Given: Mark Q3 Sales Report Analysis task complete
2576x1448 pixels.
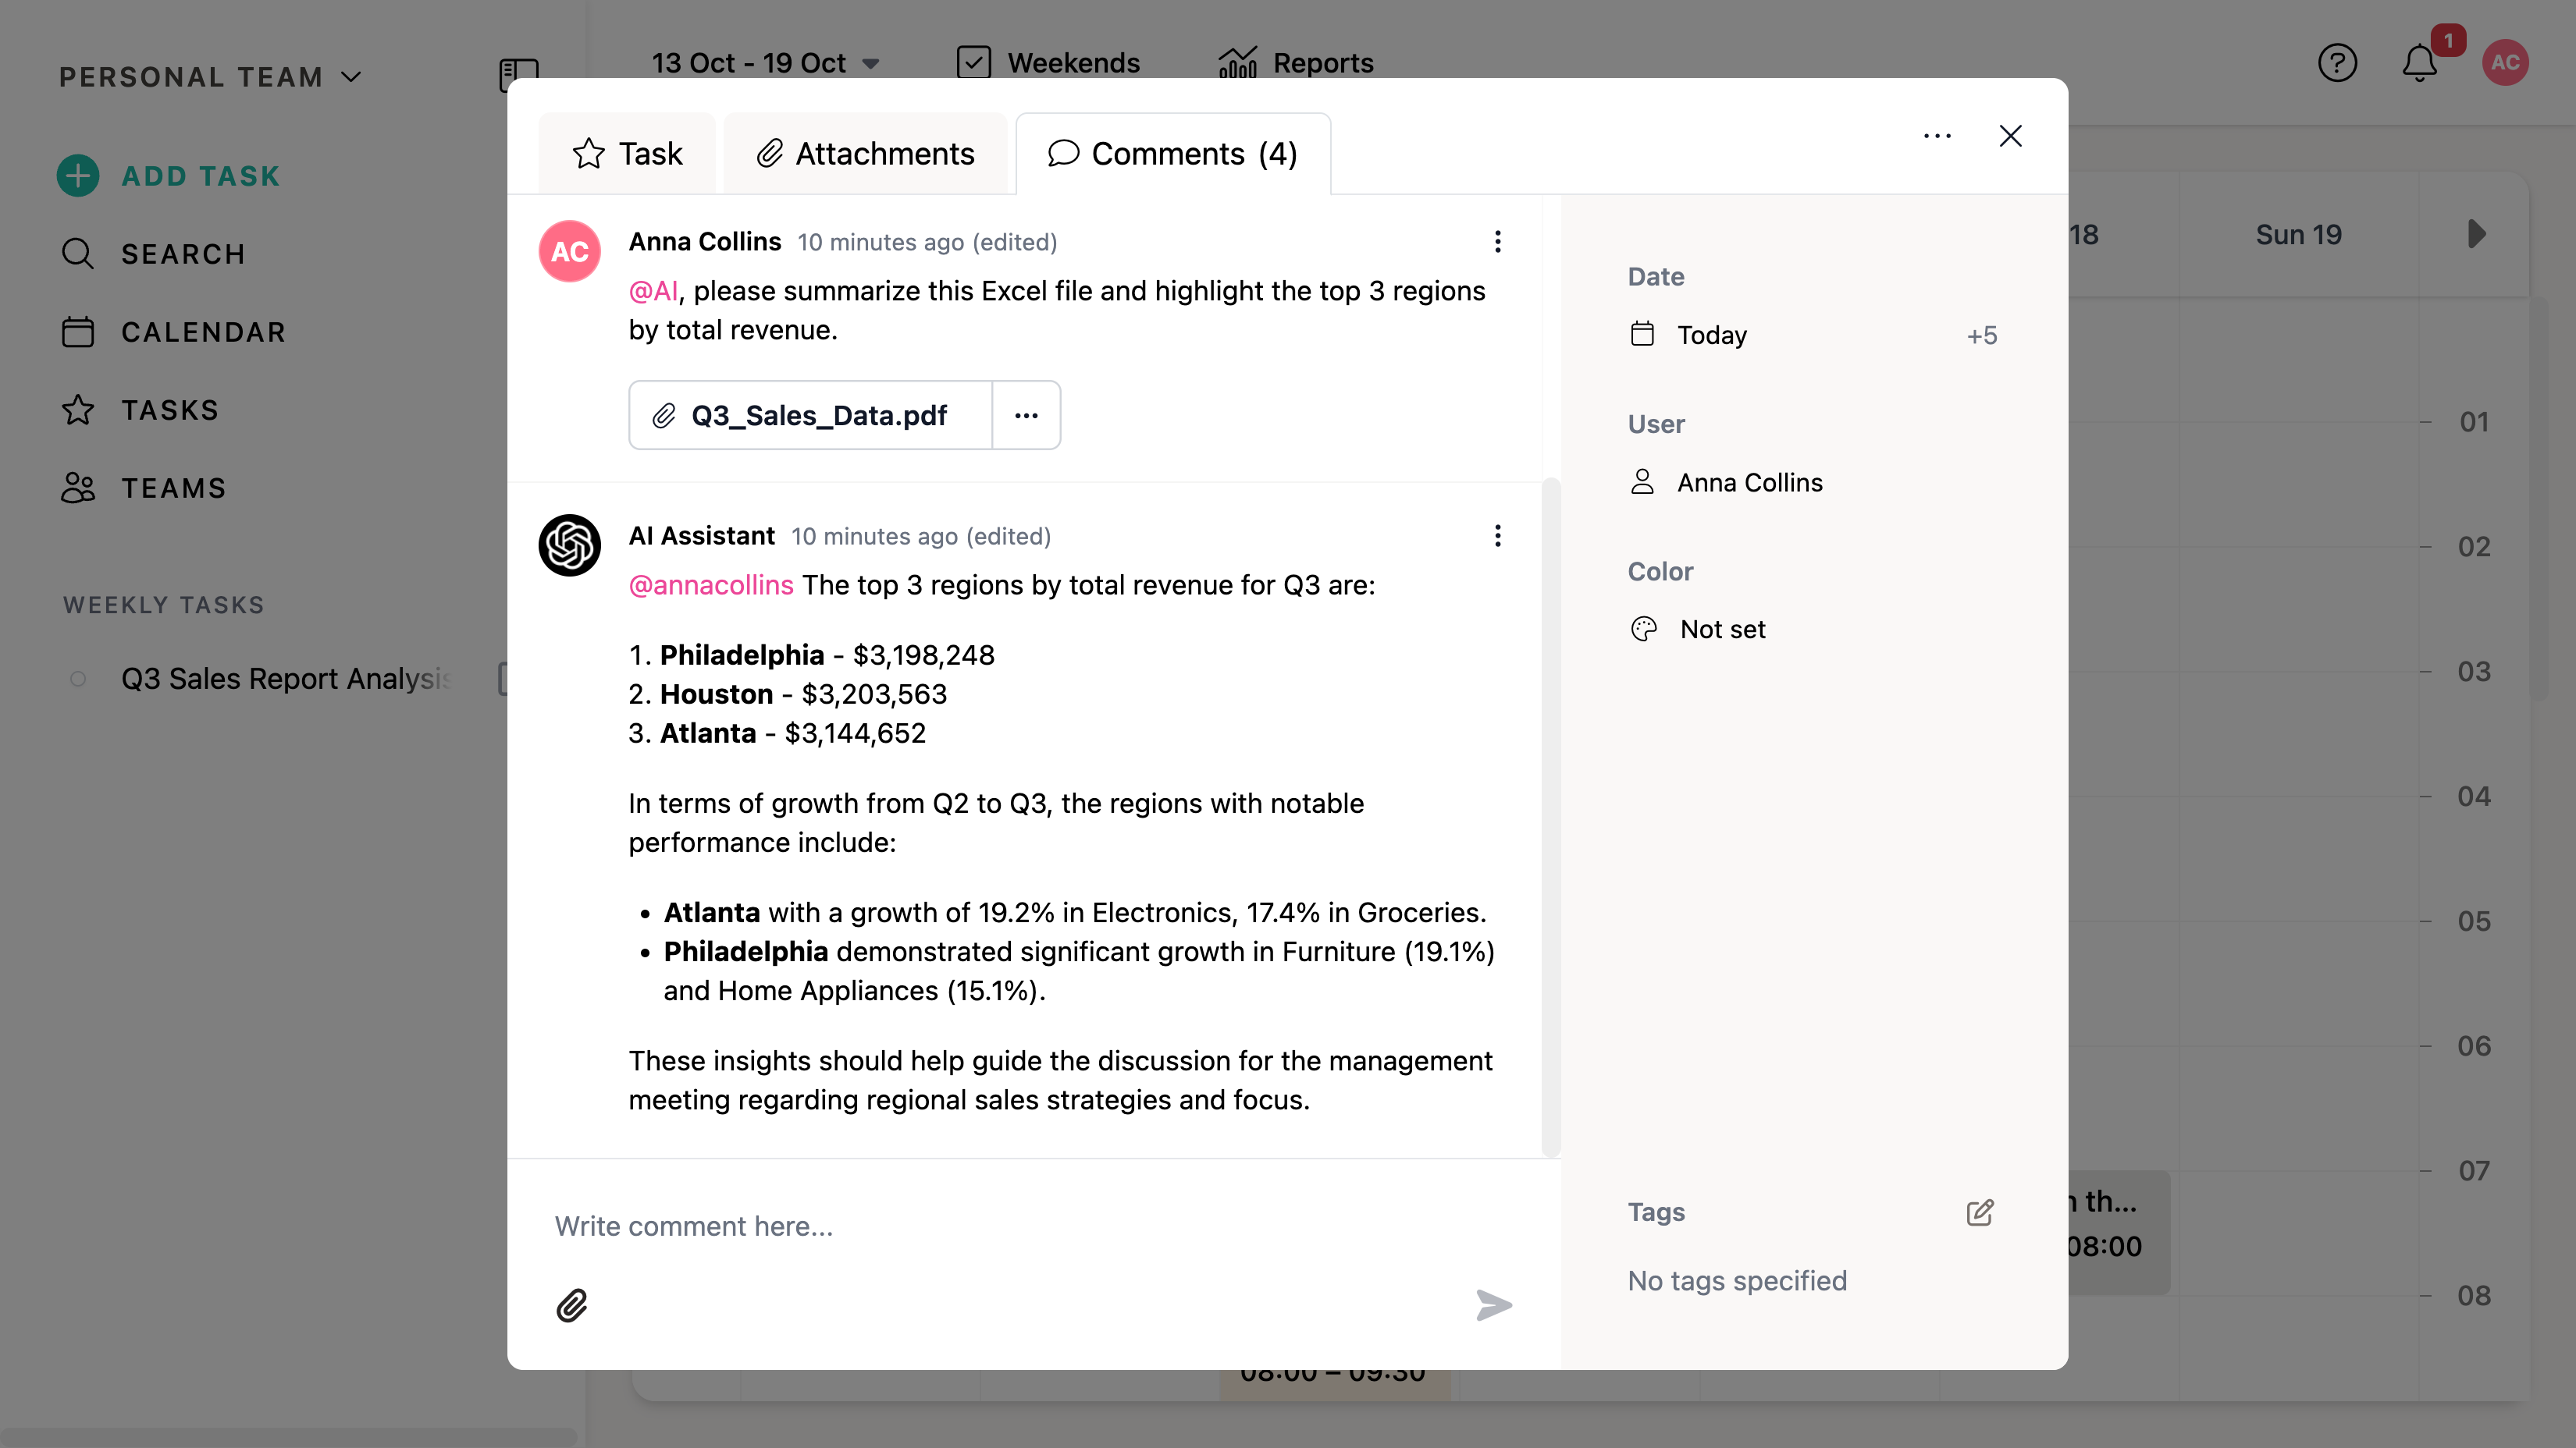Looking at the screenshot, I should 78,680.
